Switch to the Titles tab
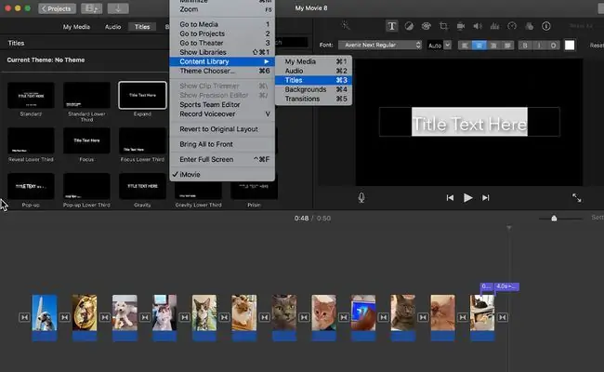The width and height of the screenshot is (604, 372). coord(142,27)
